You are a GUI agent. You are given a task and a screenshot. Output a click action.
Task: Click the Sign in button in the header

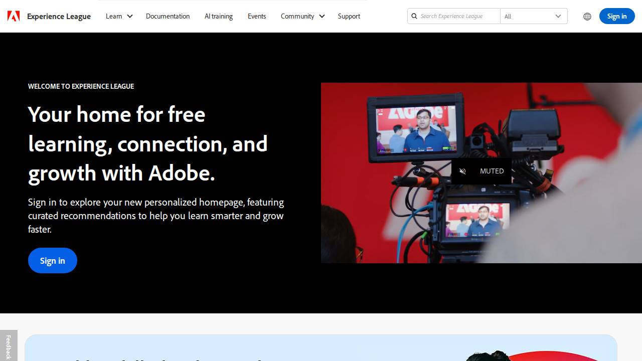click(616, 16)
